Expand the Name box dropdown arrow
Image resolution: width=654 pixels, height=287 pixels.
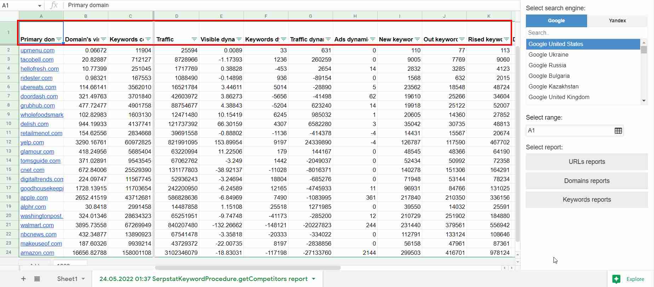(x=40, y=6)
